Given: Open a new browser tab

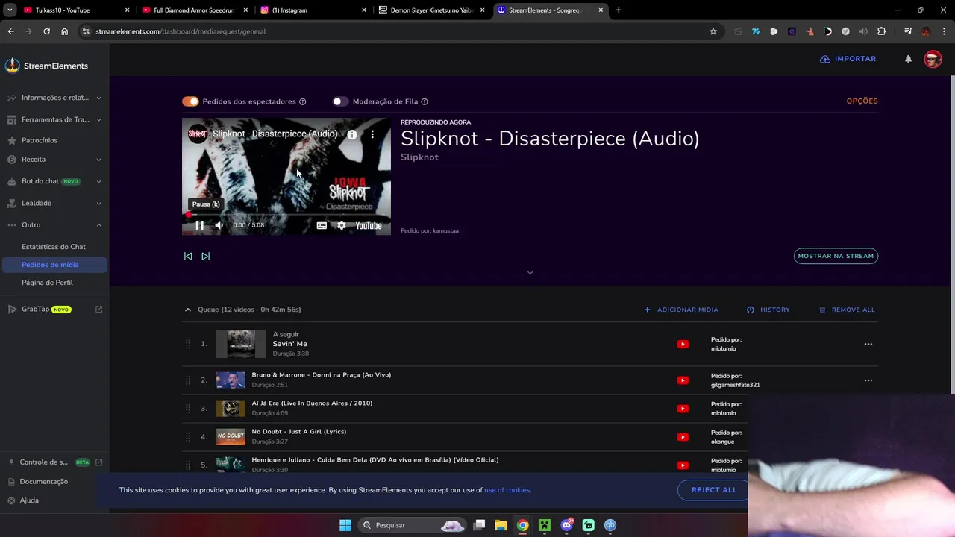Looking at the screenshot, I should click(x=619, y=10).
